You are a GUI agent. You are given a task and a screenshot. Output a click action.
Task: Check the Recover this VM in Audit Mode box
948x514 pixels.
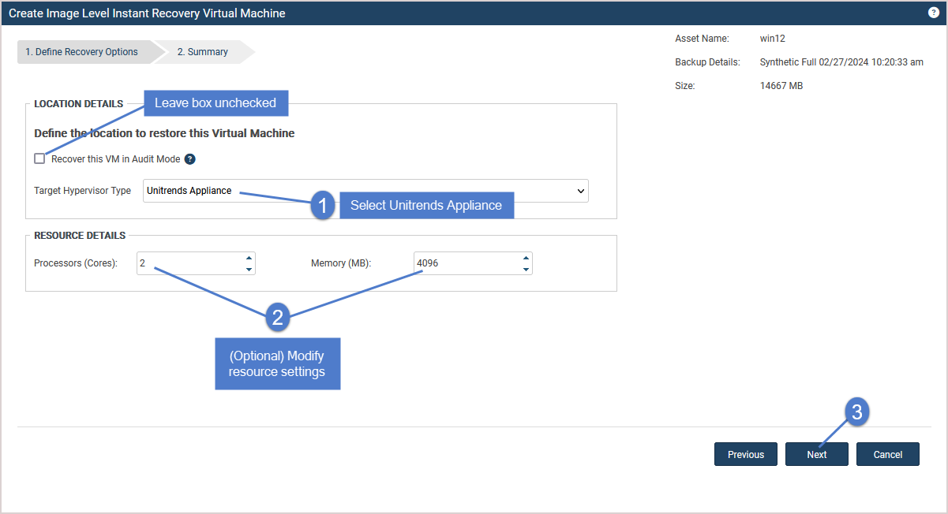pyautogui.click(x=39, y=159)
